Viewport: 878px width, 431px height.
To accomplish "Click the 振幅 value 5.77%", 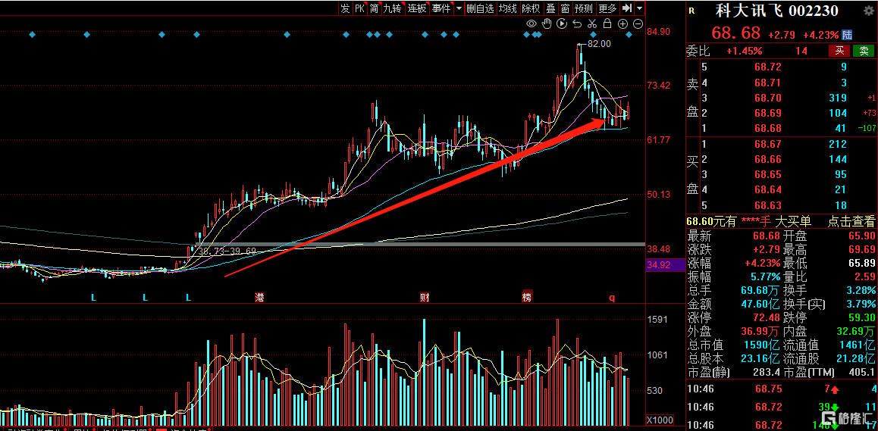I will coord(766,276).
